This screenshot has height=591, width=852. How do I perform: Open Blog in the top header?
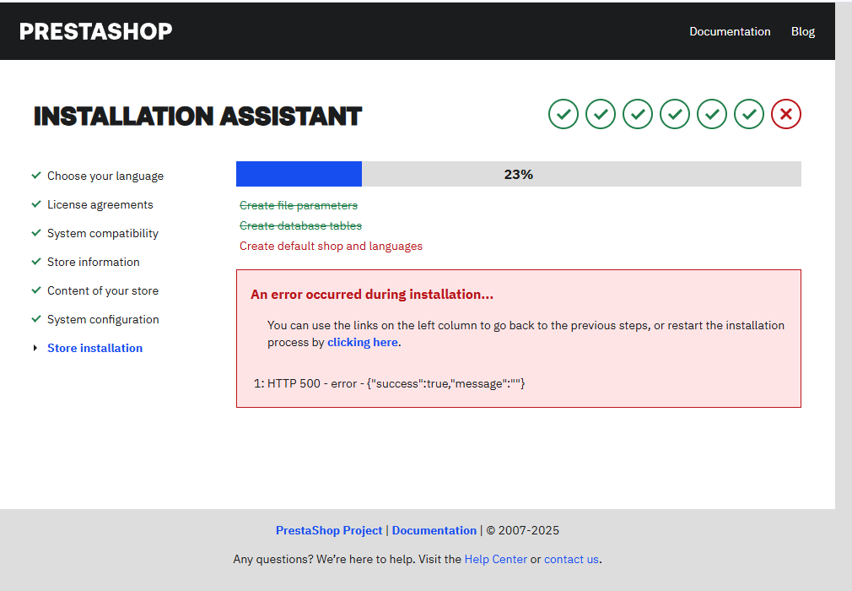coord(803,31)
